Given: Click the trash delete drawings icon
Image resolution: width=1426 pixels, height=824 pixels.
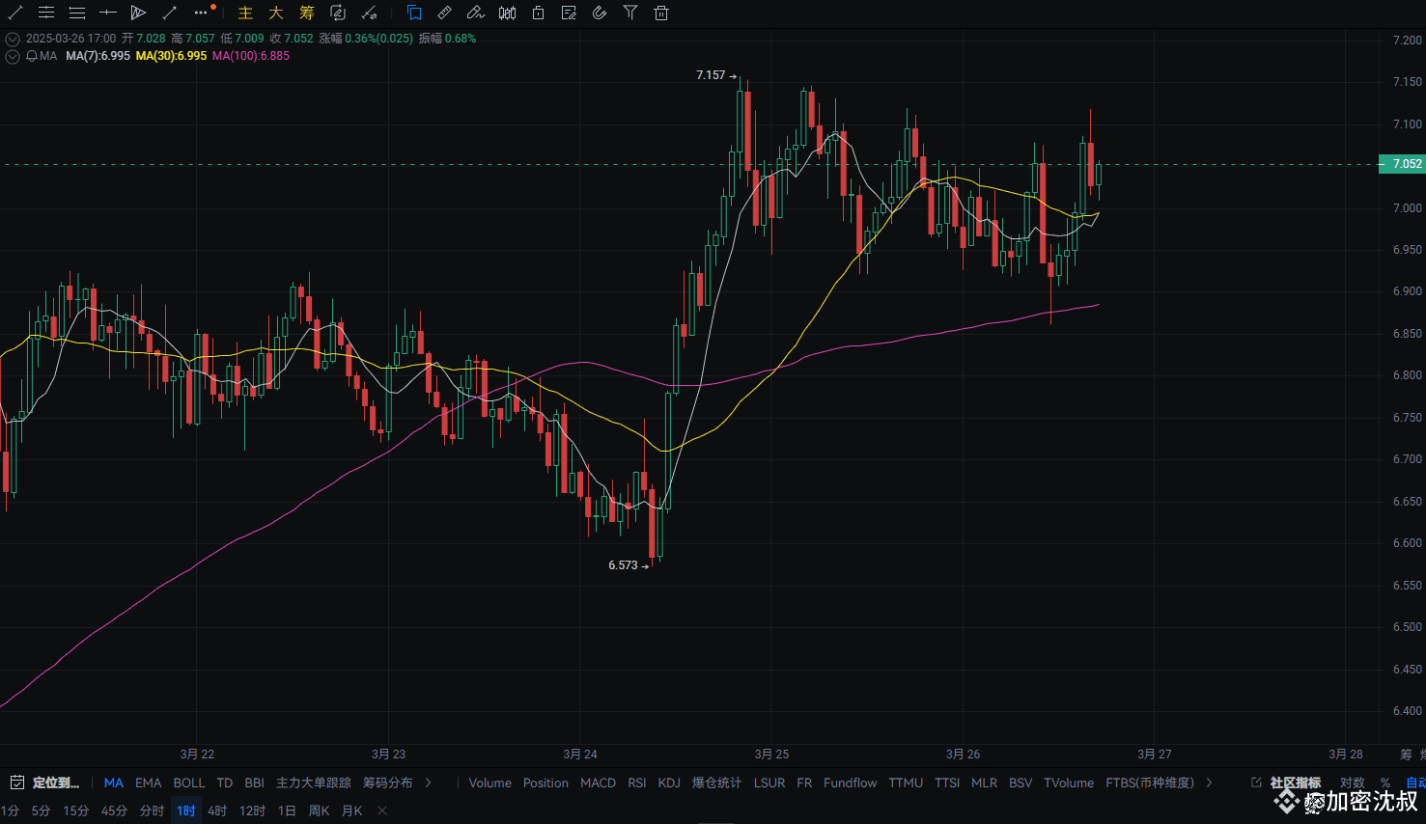Looking at the screenshot, I should coord(661,13).
